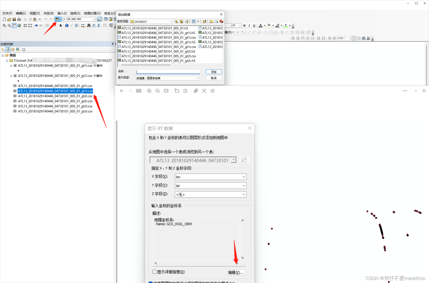
Task: Click Up One Level in Add Data dialog
Action: pyautogui.click(x=177, y=21)
